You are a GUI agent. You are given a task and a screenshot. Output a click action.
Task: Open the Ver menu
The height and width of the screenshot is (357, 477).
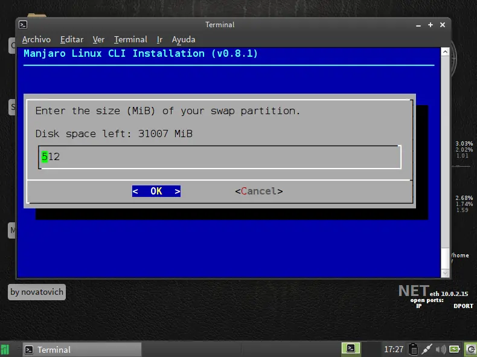98,39
